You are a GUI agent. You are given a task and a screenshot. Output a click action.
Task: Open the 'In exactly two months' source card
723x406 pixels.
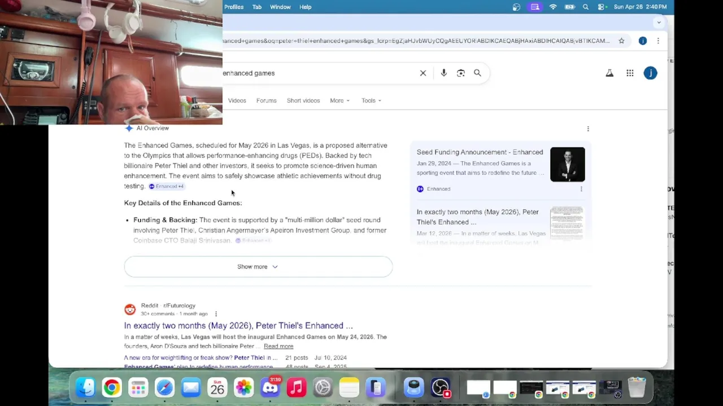point(478,217)
